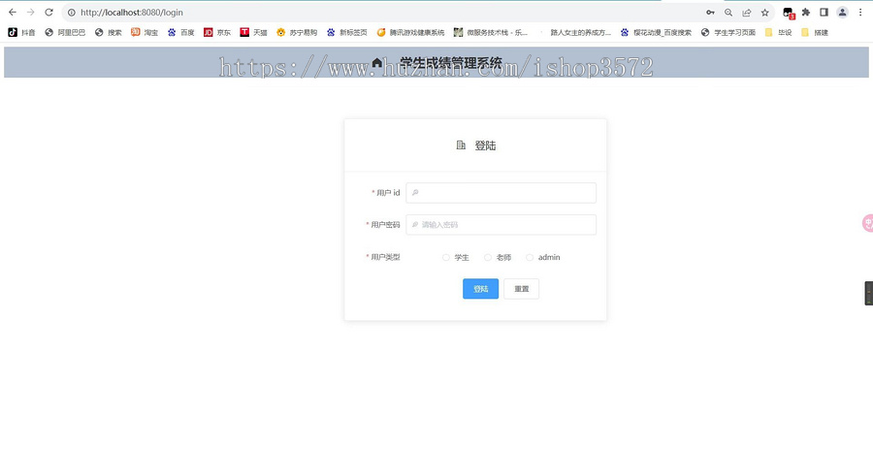
Task: Go back with the browser back arrow
Action: click(13, 13)
